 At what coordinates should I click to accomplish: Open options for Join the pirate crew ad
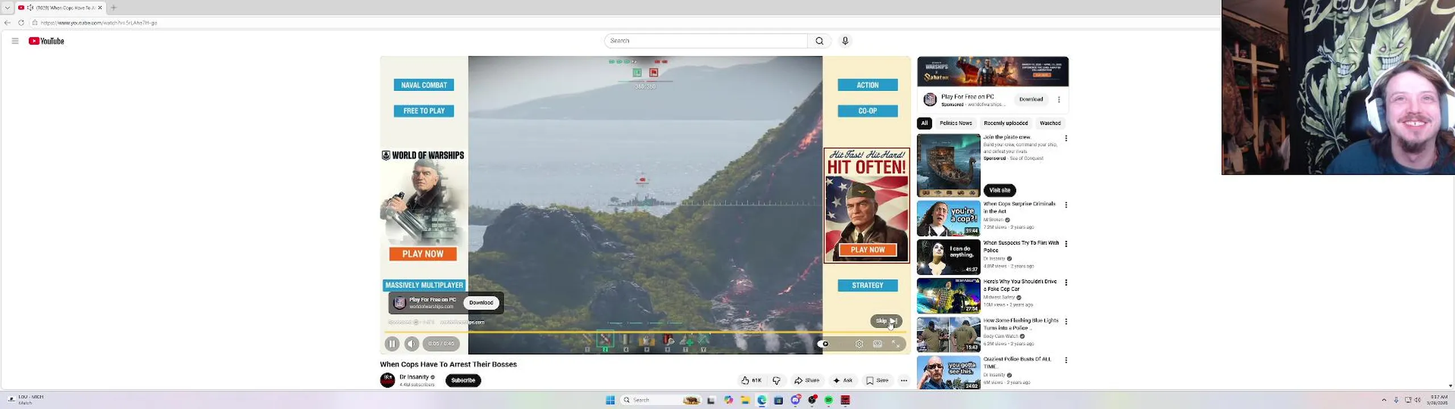[x=1066, y=139]
